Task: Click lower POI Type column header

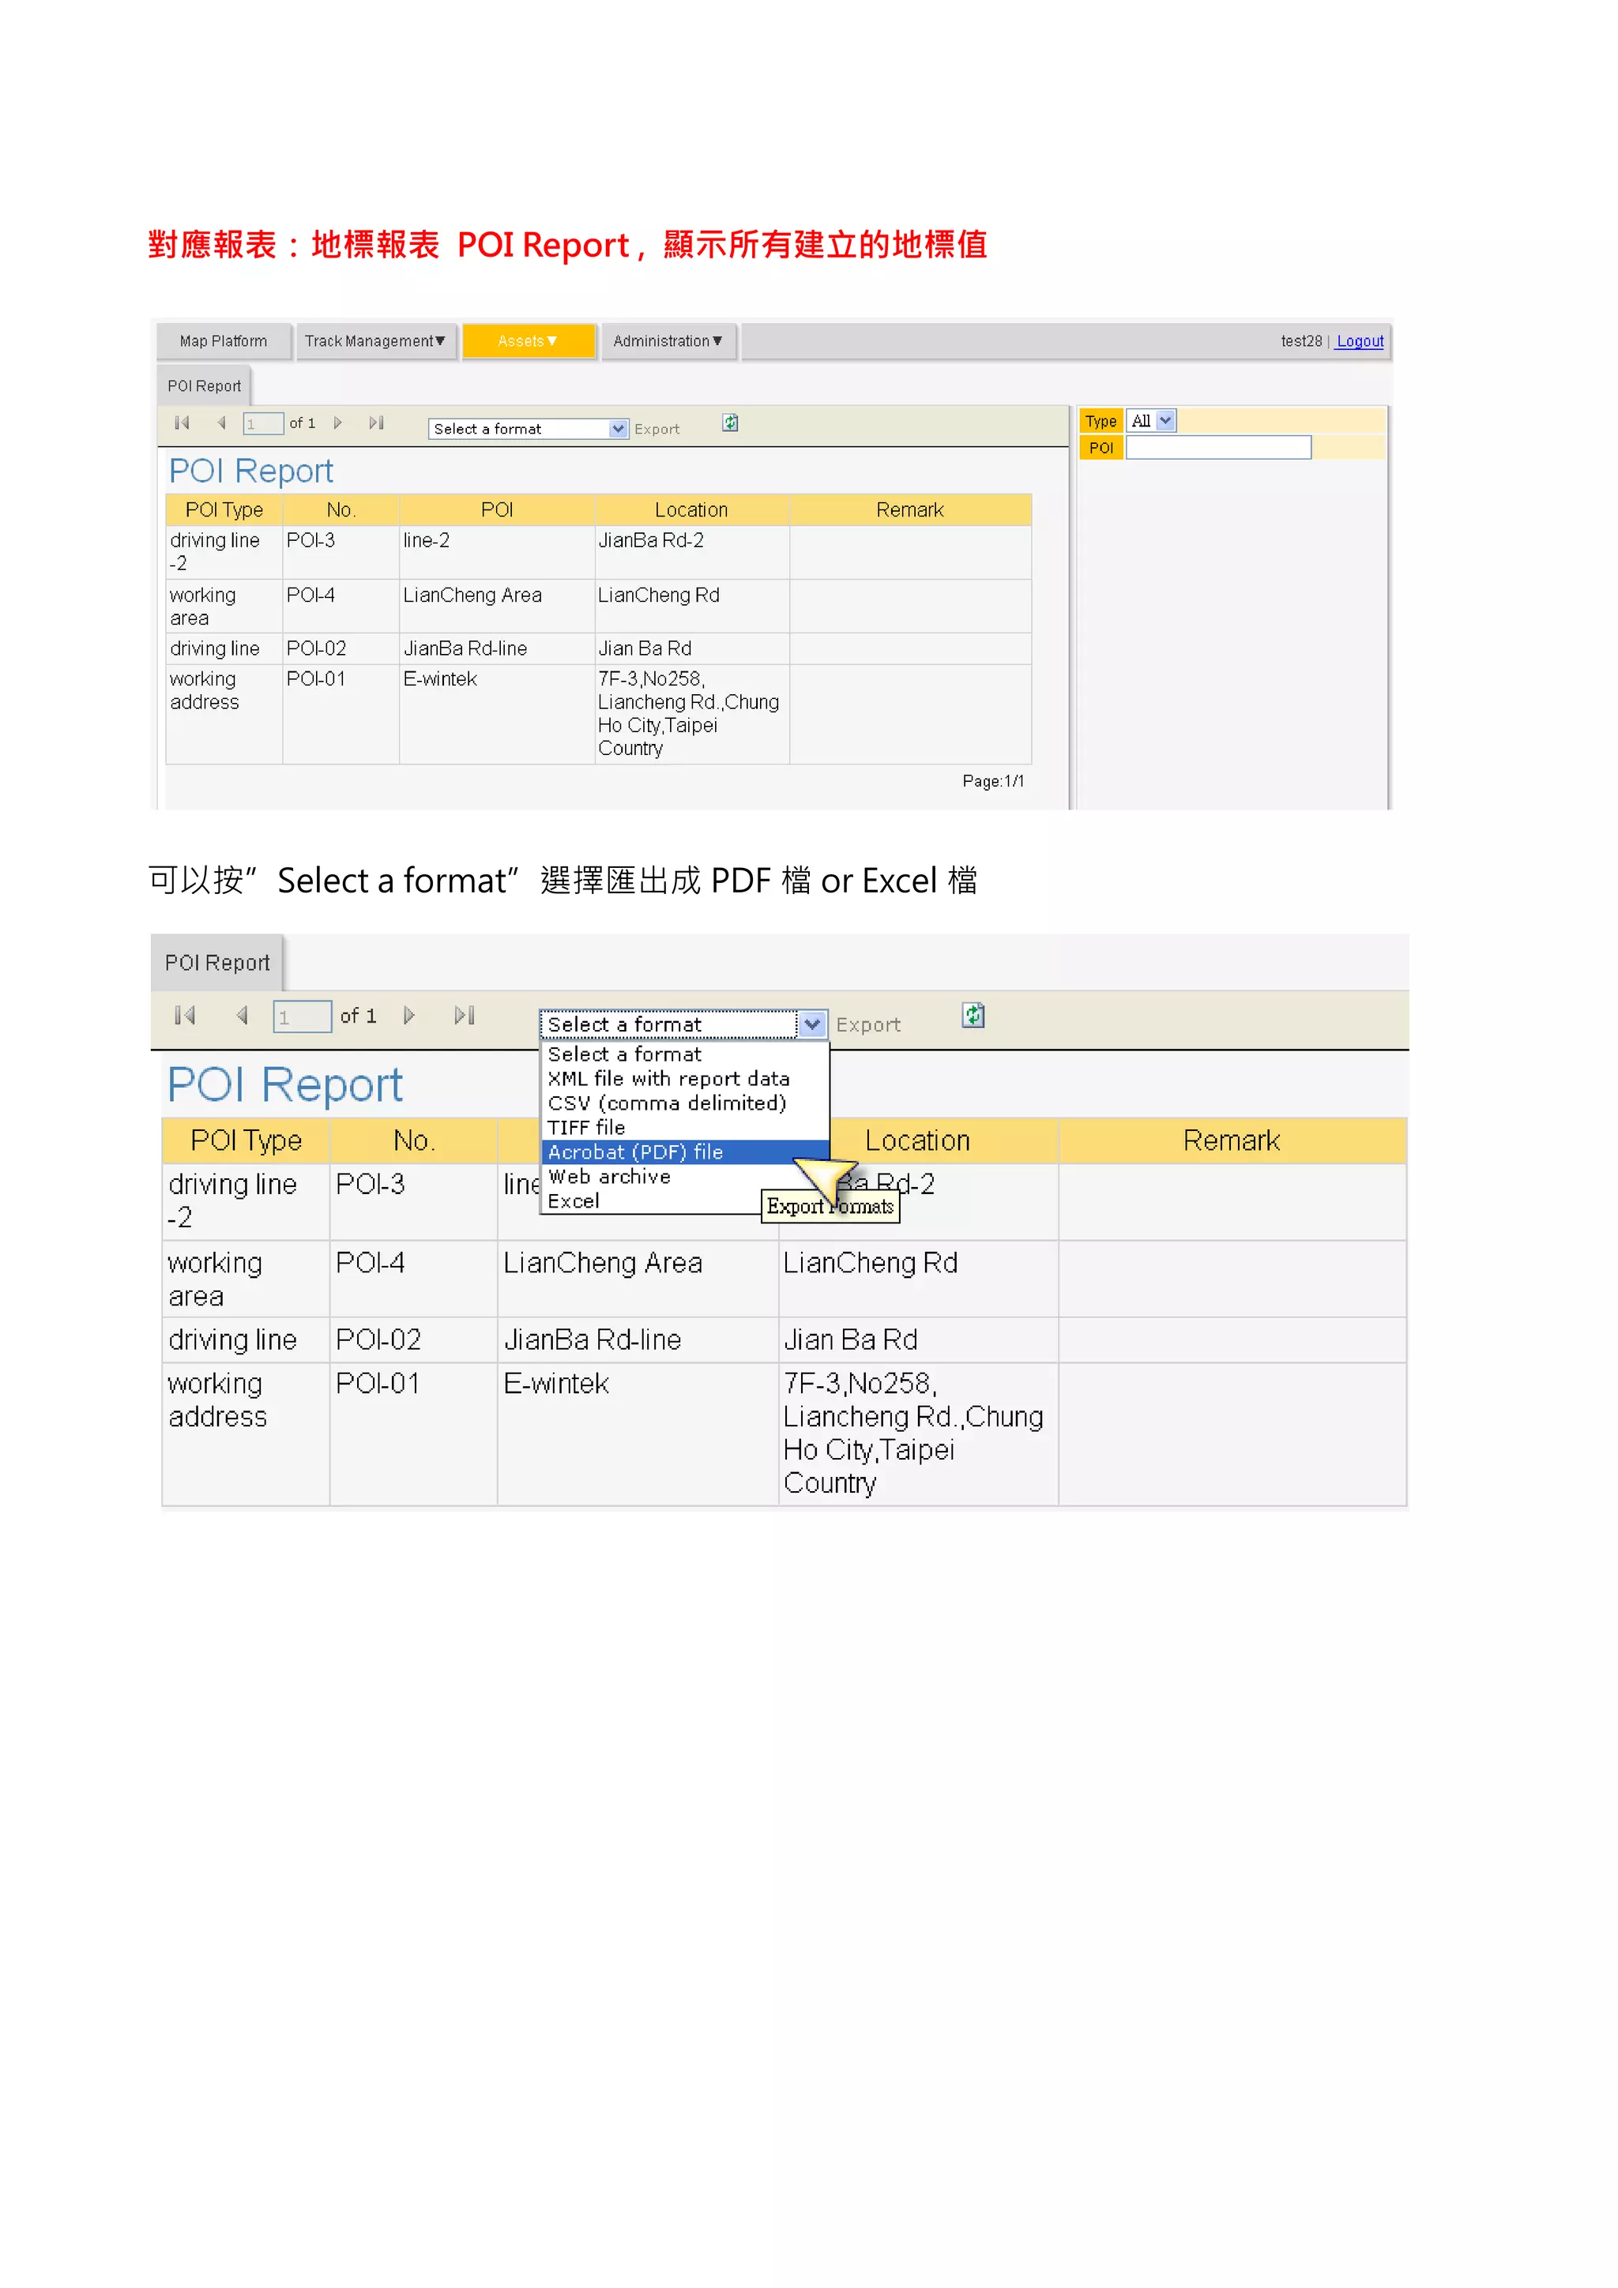Action: point(246,1140)
